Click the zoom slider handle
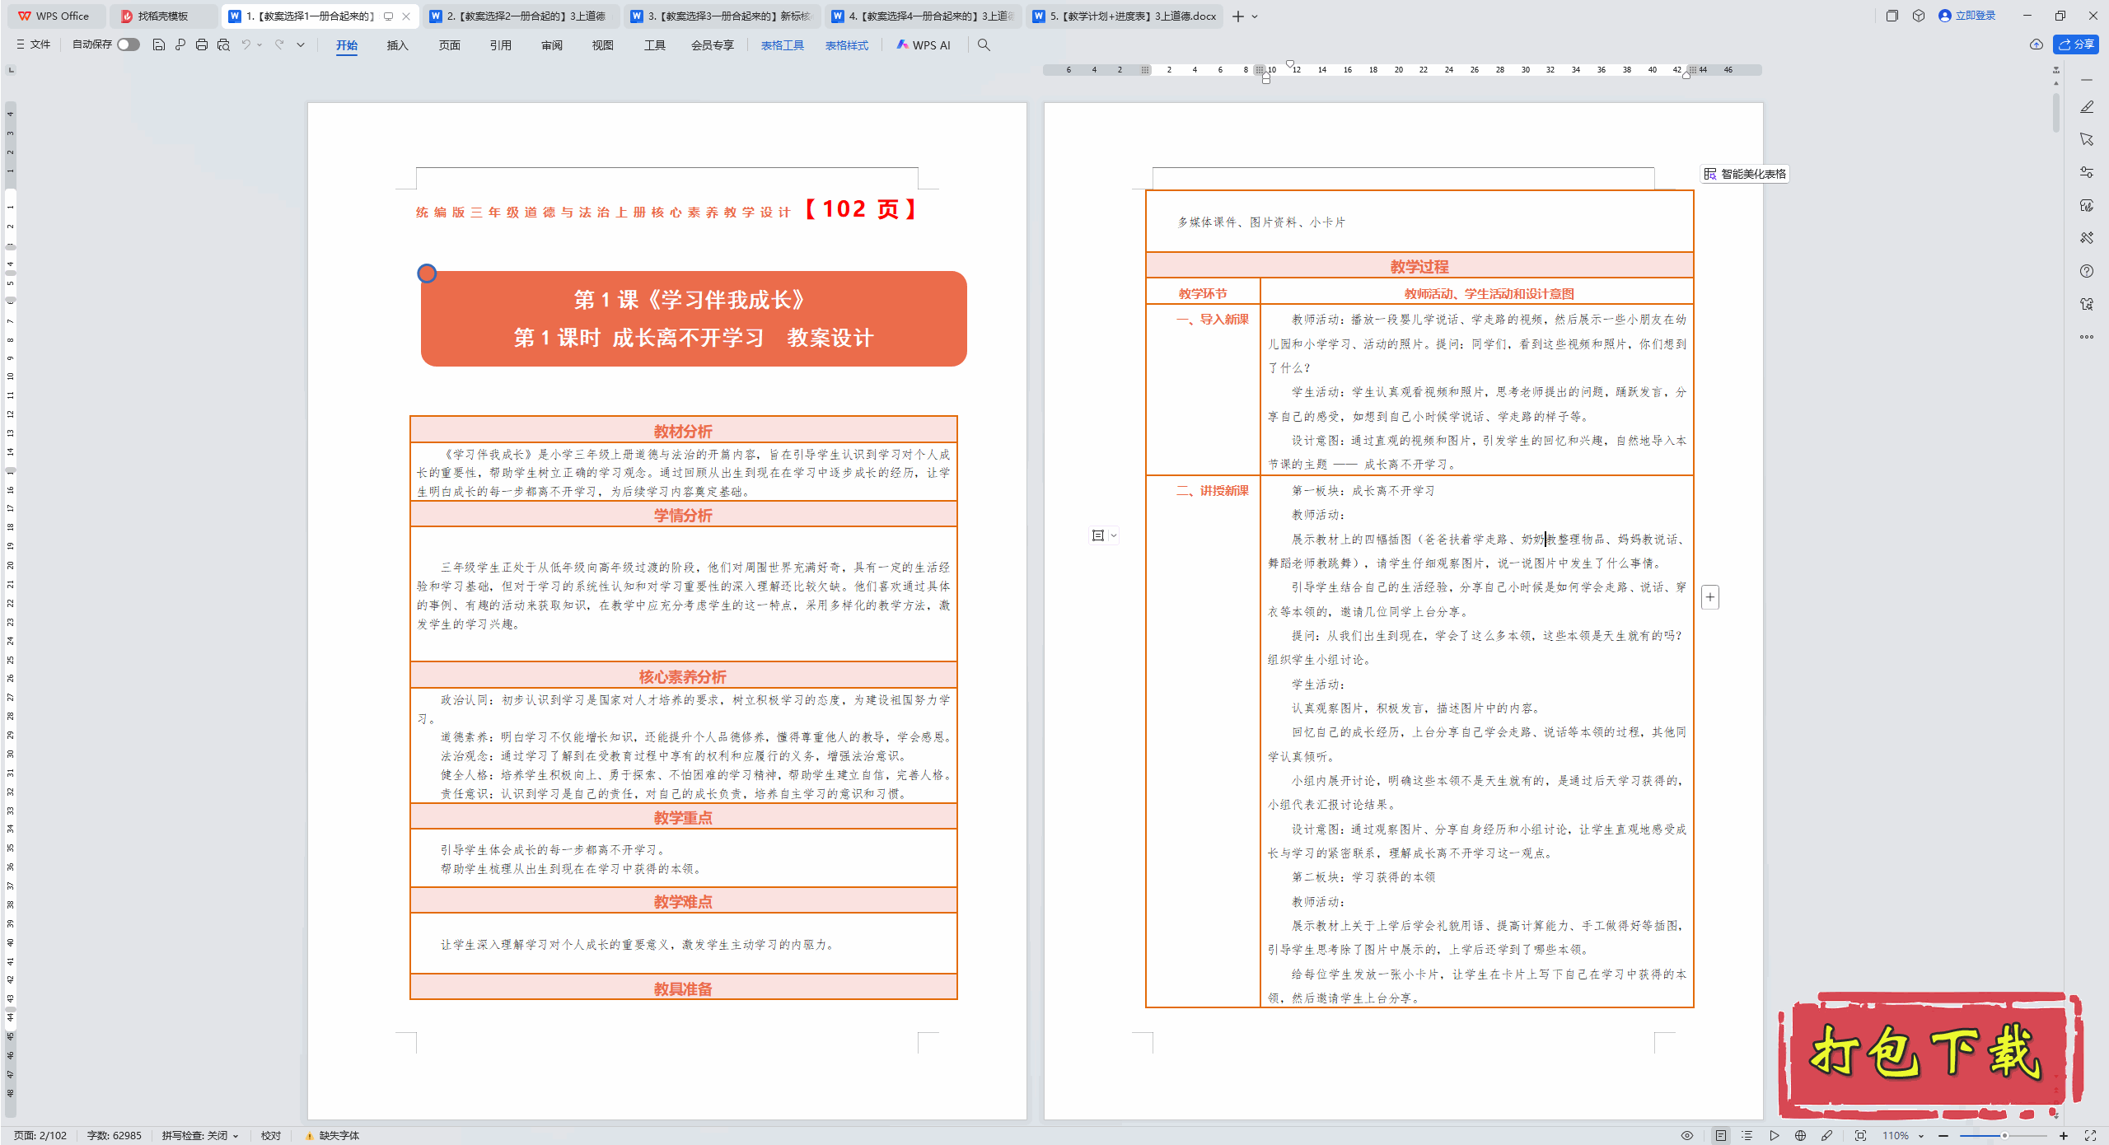This screenshot has width=2109, height=1145. pos(2004,1135)
